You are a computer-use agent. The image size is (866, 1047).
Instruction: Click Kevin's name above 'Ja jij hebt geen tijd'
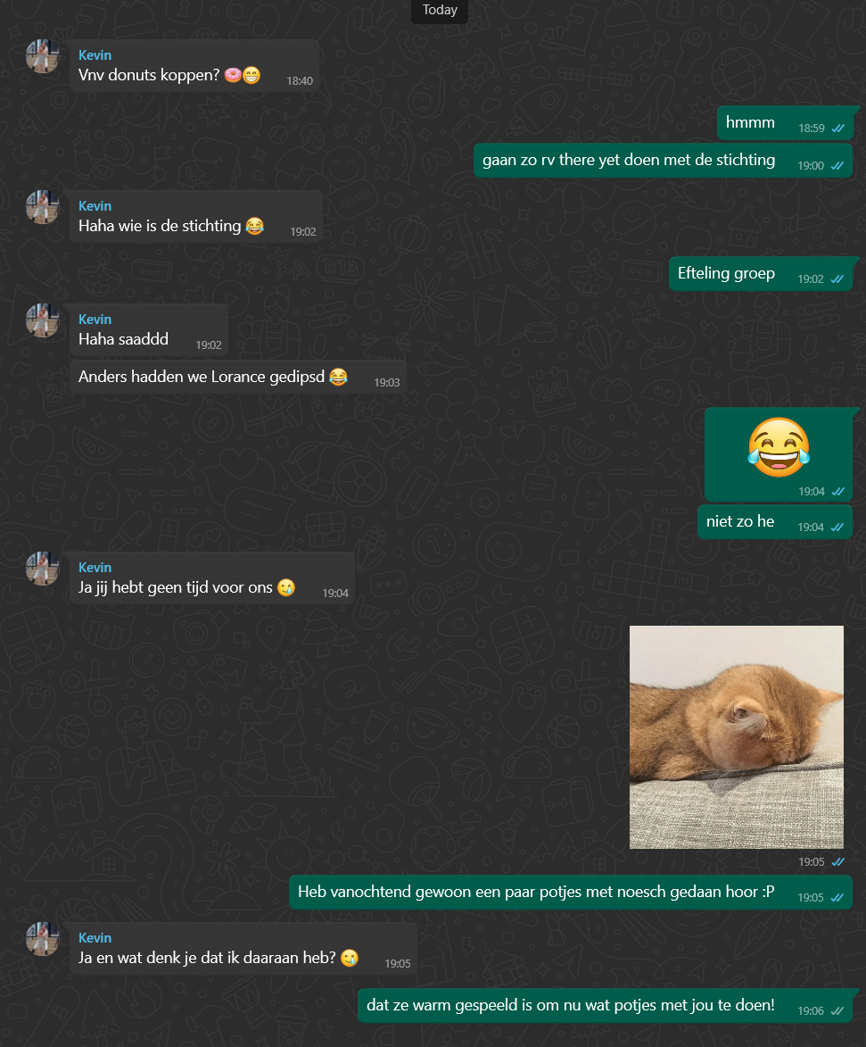95,568
